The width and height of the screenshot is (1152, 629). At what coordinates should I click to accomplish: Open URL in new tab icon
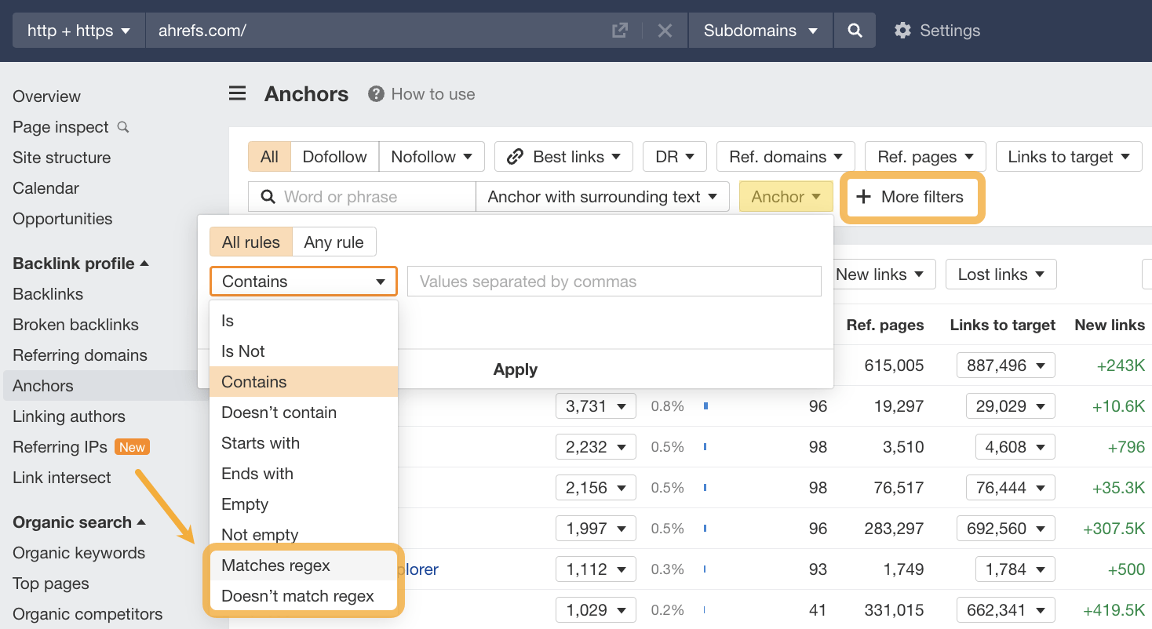click(x=620, y=31)
